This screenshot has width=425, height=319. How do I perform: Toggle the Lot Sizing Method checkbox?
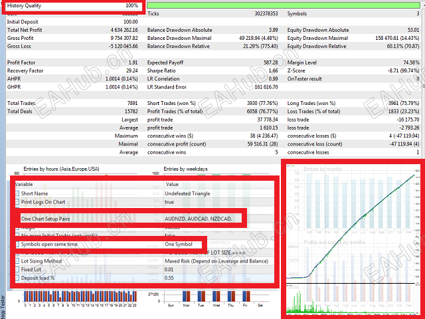[17, 261]
